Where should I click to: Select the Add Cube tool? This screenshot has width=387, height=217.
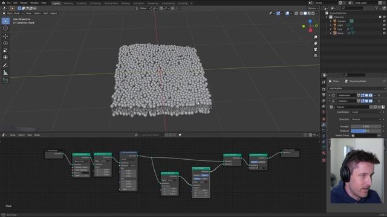click(x=5, y=80)
